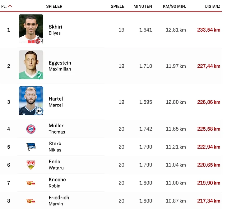Viewport: 227px width, 209px height.
Task: Click Union Berlin logo beside Friedrich
Action: 31,201
